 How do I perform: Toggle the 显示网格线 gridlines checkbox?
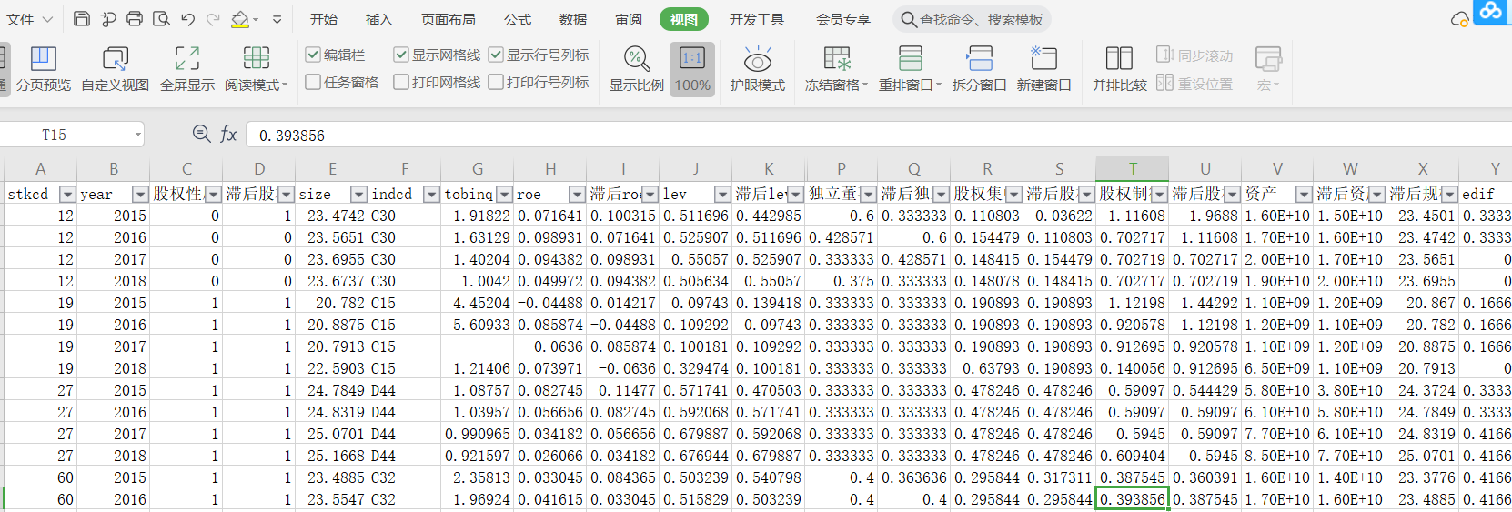point(401,55)
